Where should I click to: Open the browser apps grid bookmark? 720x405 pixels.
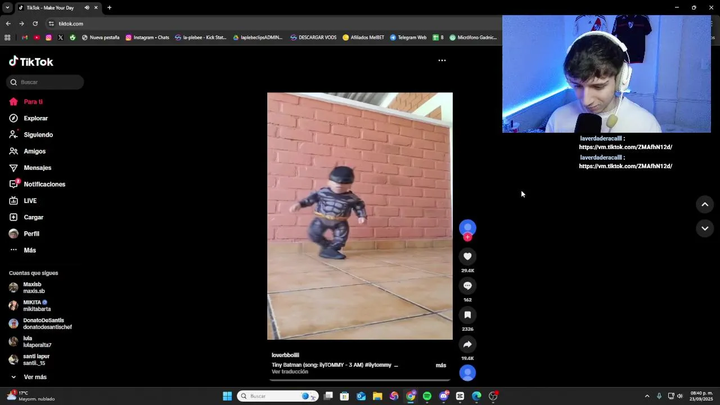tap(7, 38)
